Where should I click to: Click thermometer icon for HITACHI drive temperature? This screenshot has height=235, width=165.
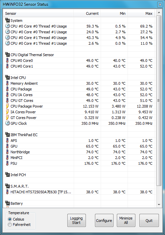[7, 192]
